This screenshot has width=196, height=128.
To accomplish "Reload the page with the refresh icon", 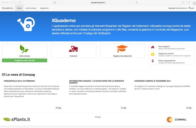I will point(137,2).
